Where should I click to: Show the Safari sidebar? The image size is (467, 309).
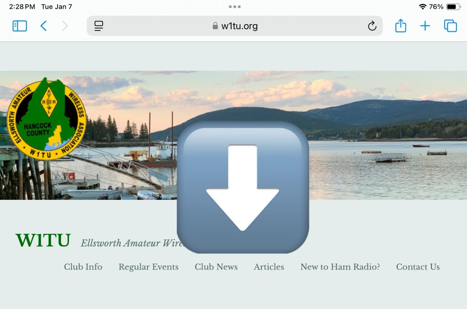point(20,26)
